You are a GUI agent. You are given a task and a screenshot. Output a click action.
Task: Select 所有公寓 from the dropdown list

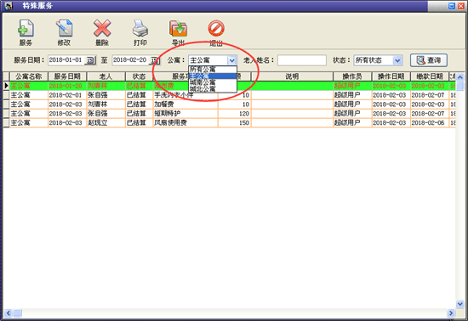[x=213, y=70]
